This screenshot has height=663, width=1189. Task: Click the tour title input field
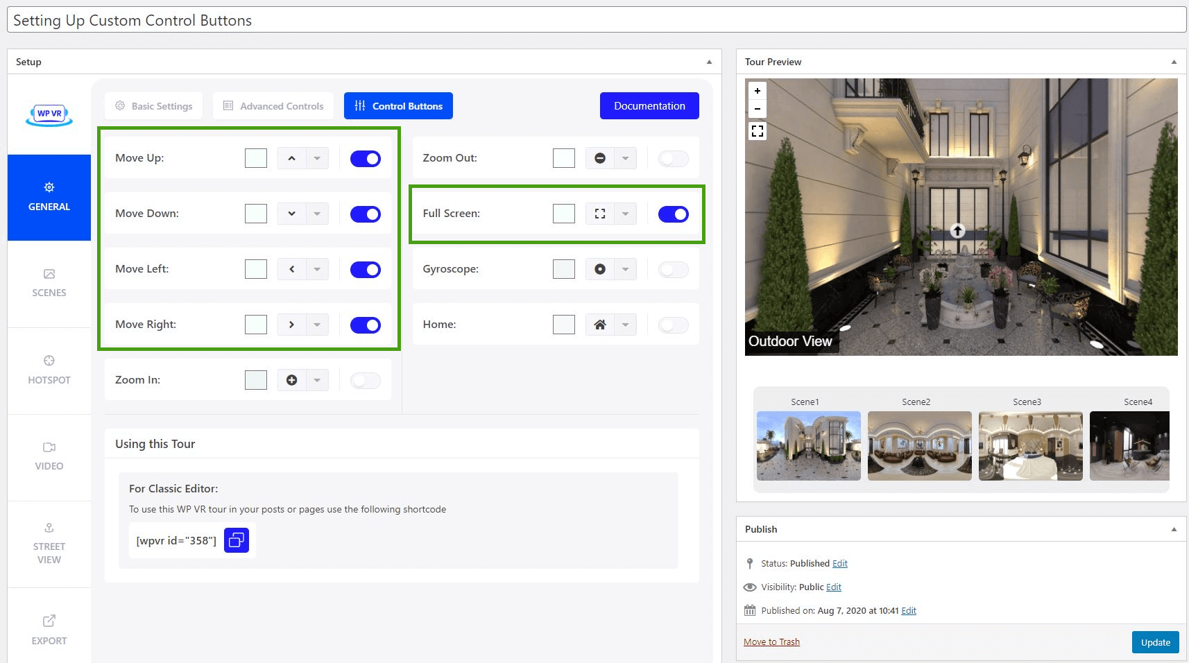597,20
